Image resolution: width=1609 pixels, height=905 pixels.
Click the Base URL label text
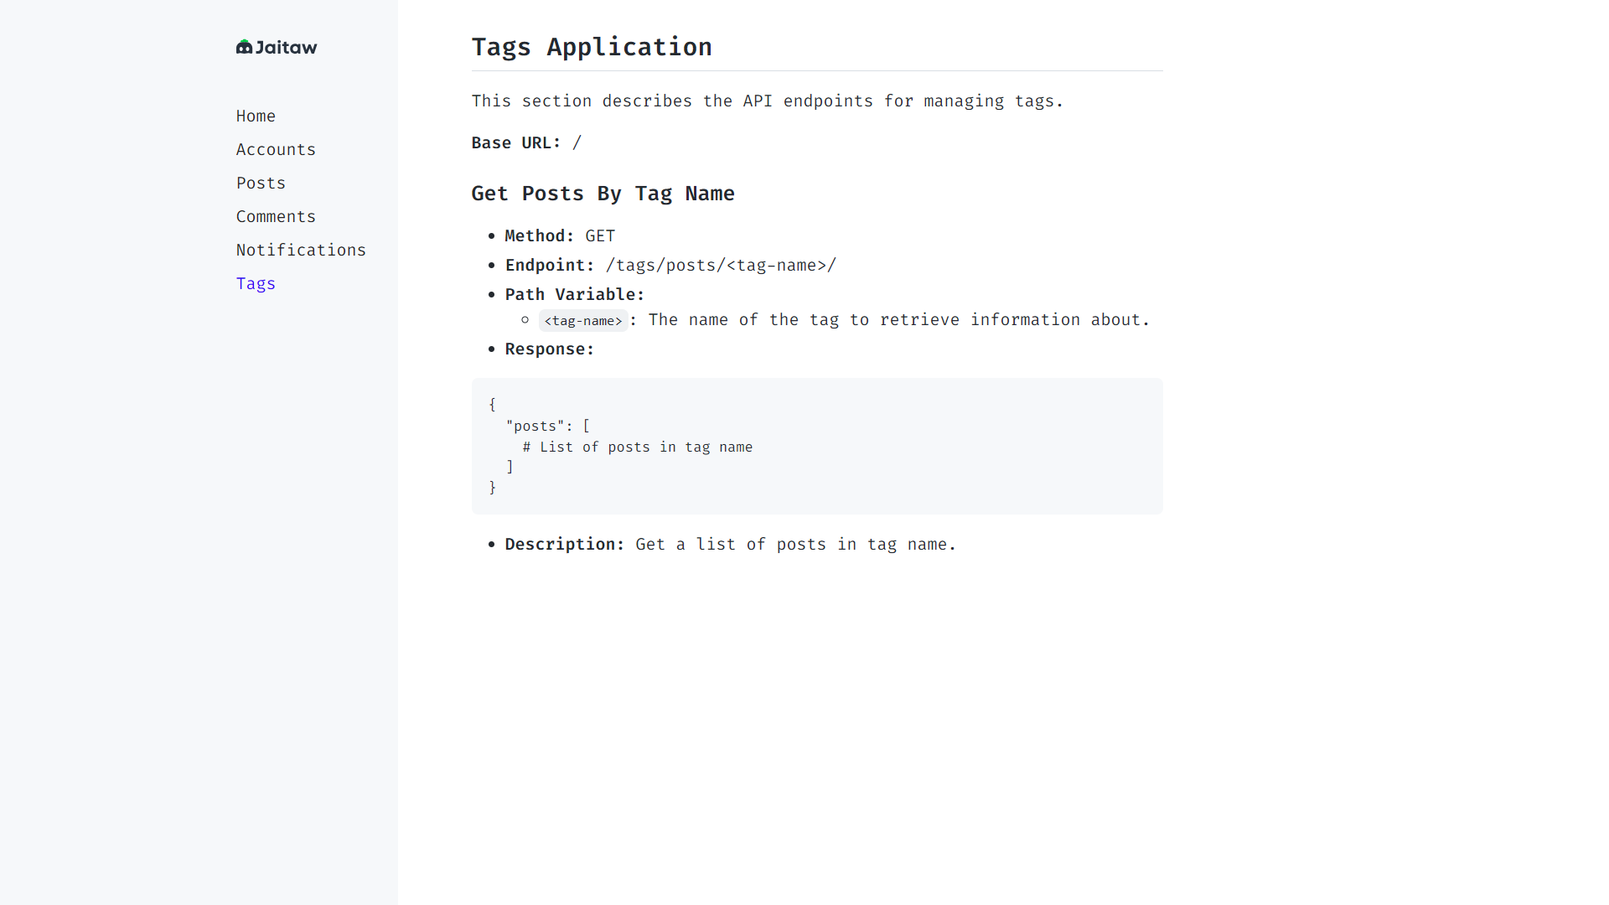[515, 143]
